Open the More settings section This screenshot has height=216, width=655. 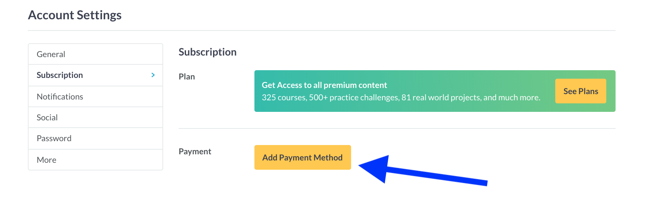[46, 160]
